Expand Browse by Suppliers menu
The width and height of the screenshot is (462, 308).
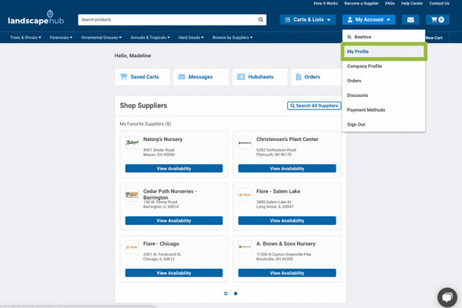tap(233, 38)
